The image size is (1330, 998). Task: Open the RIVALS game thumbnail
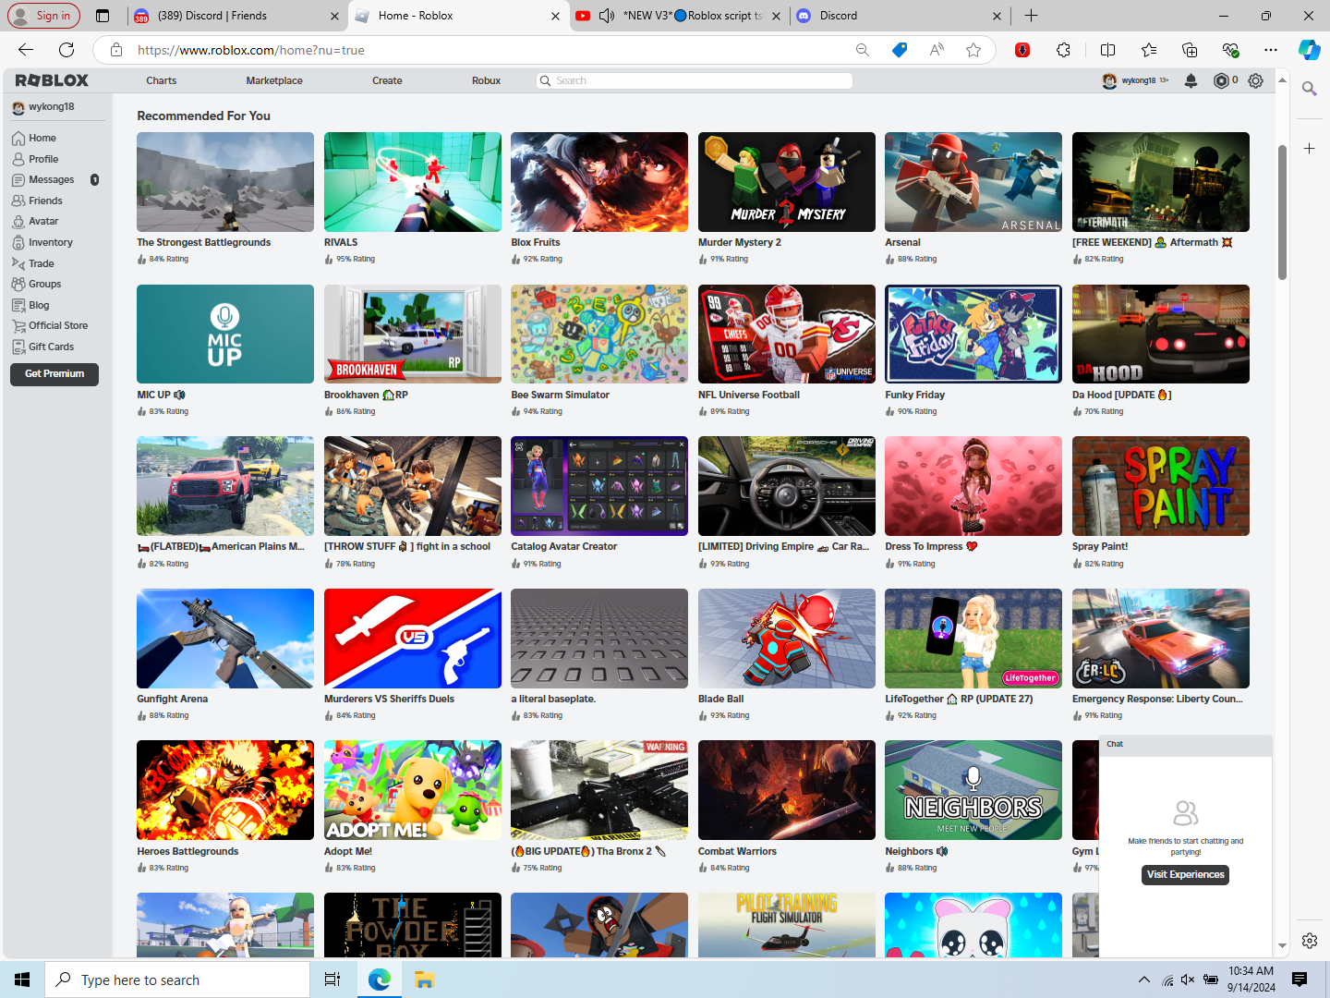pos(413,182)
